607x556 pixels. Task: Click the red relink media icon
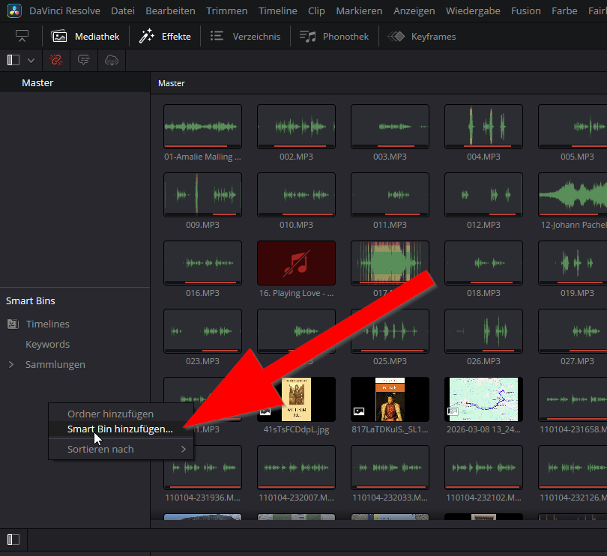[x=55, y=60]
